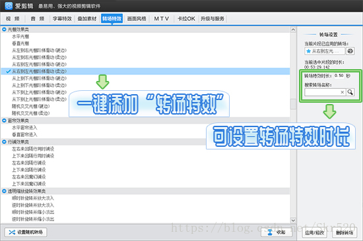Collapse the 光栅效果类 category
The image size is (363, 241).
coord(4,30)
